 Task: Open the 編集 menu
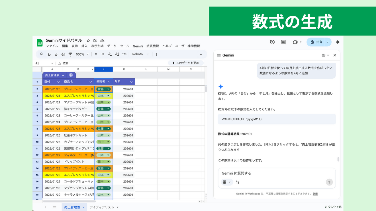65,46
